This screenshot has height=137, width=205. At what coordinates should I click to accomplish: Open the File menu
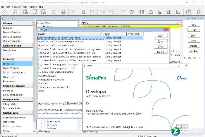coord(3,7)
